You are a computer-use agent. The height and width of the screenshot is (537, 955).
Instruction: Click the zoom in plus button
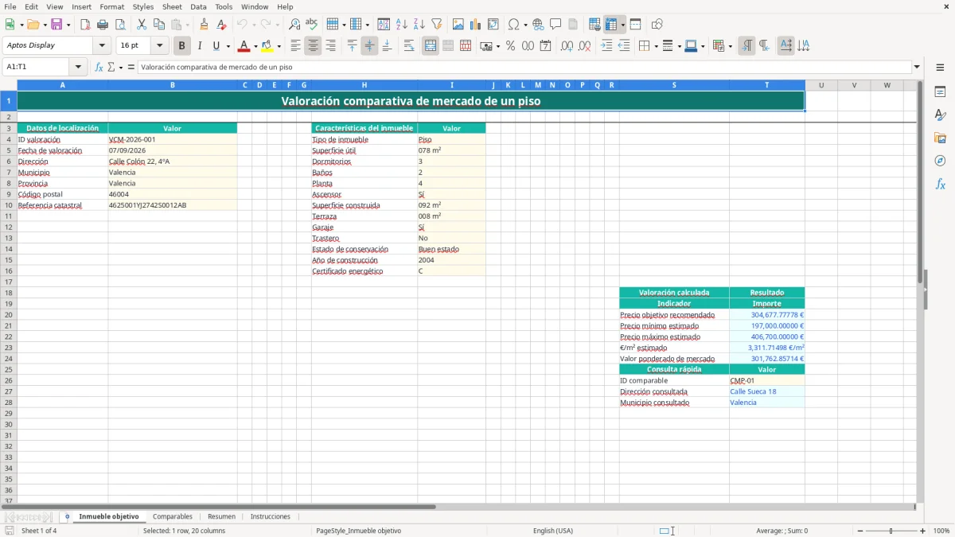(923, 531)
